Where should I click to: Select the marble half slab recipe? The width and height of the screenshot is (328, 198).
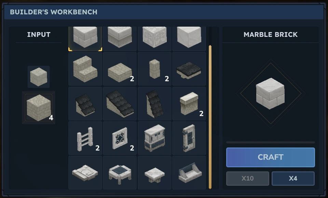pos(120,69)
